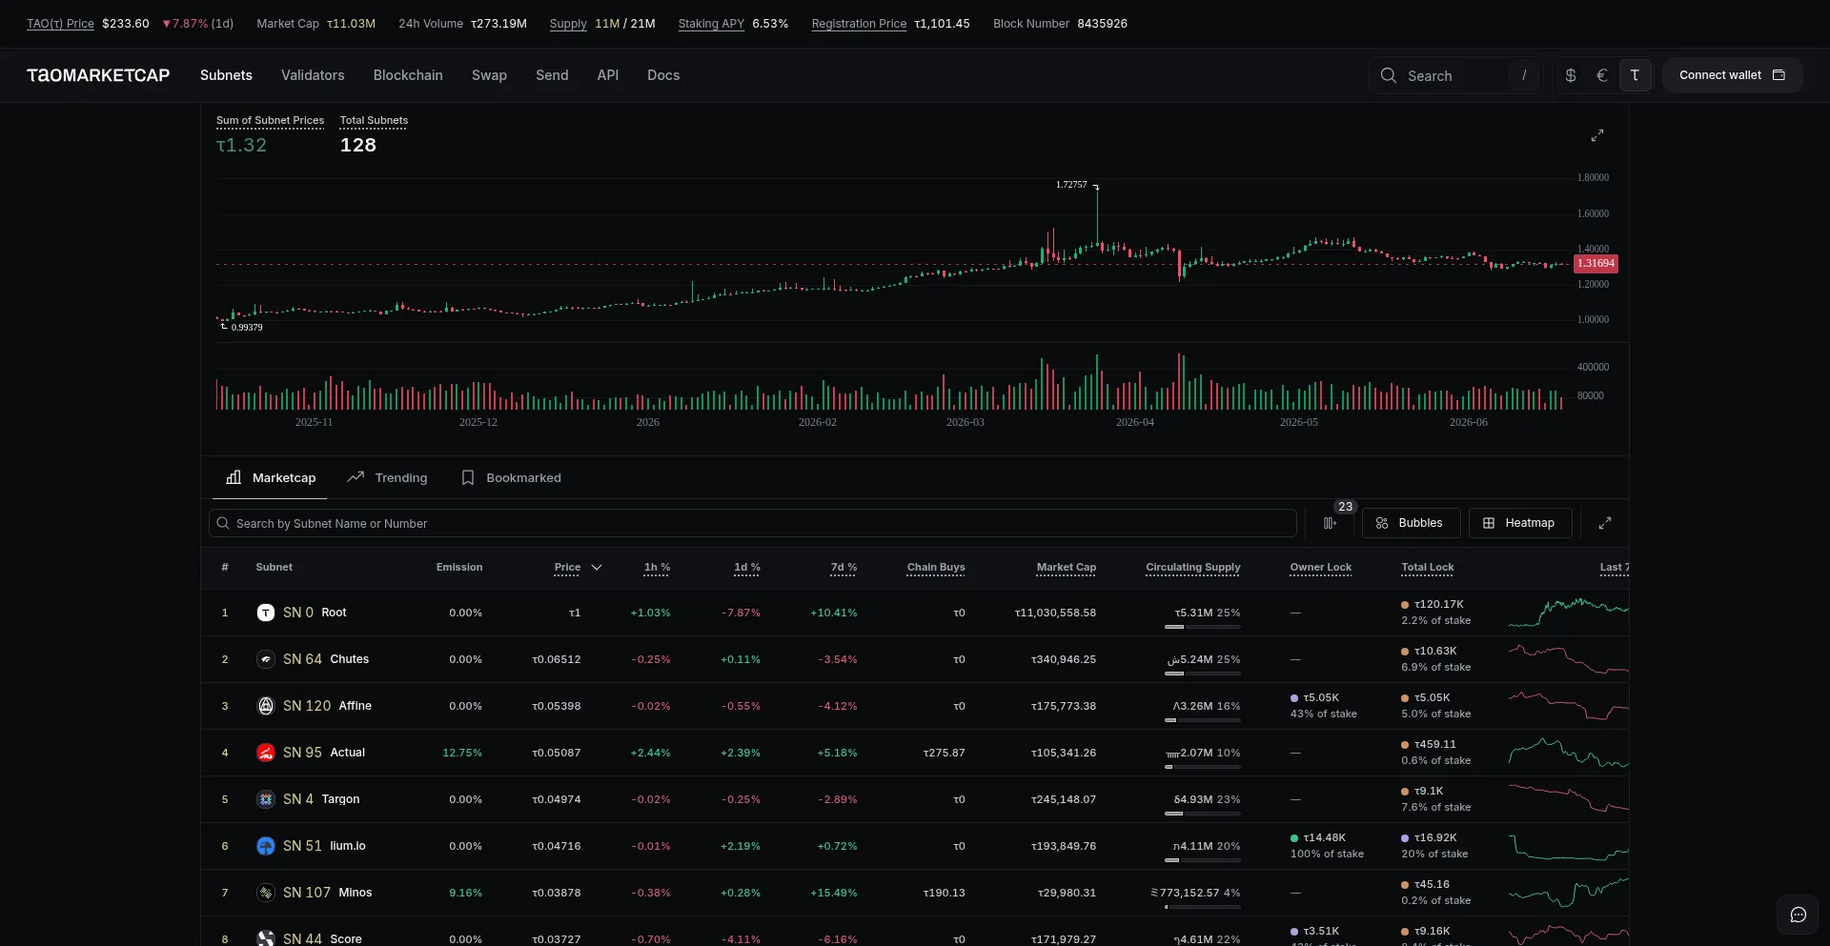This screenshot has height=946, width=1830.
Task: Click the Sum of Subnet Prices label
Action: click(x=271, y=120)
